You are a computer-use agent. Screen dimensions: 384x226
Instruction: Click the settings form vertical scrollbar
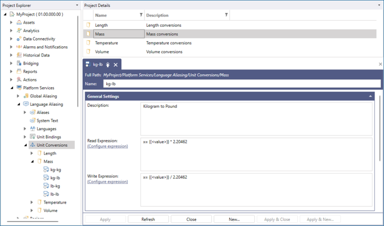pos(380,128)
